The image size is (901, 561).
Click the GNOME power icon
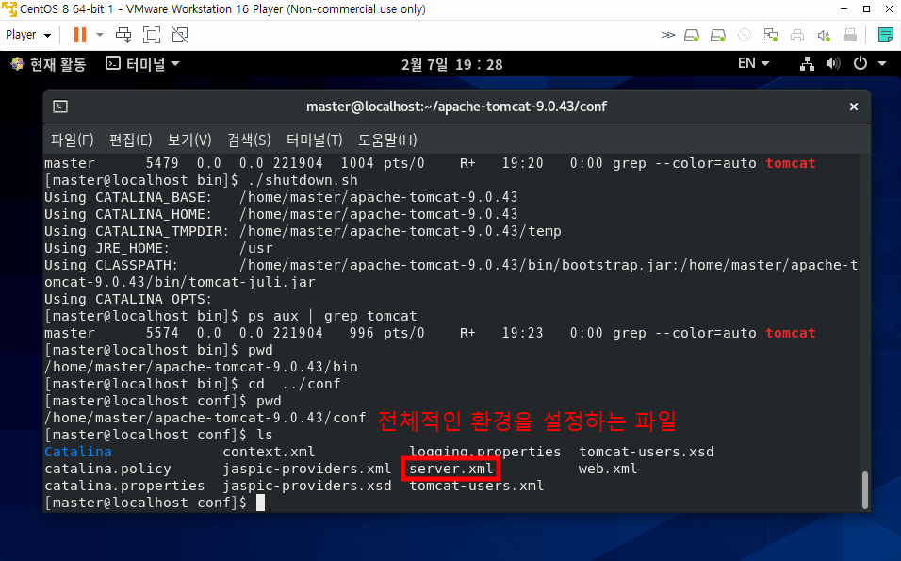[860, 63]
